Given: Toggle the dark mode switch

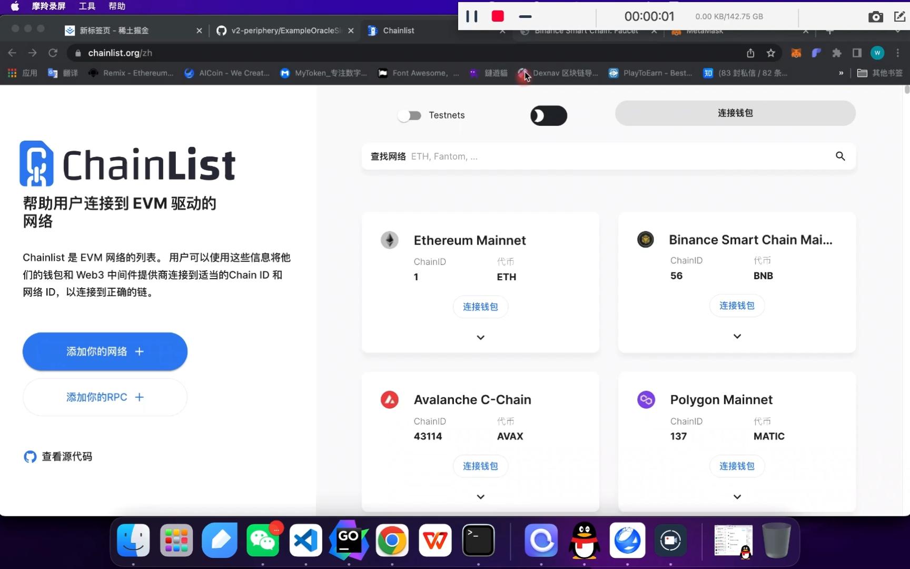Looking at the screenshot, I should click(549, 115).
